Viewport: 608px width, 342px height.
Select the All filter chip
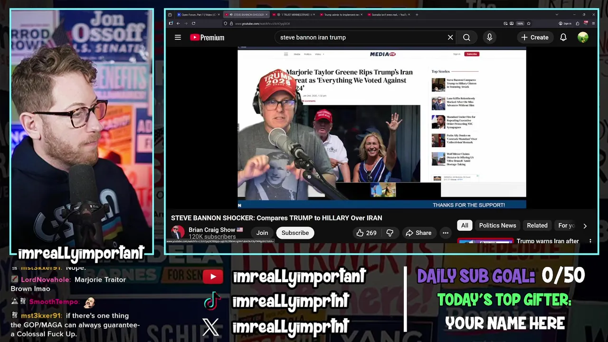(x=465, y=226)
